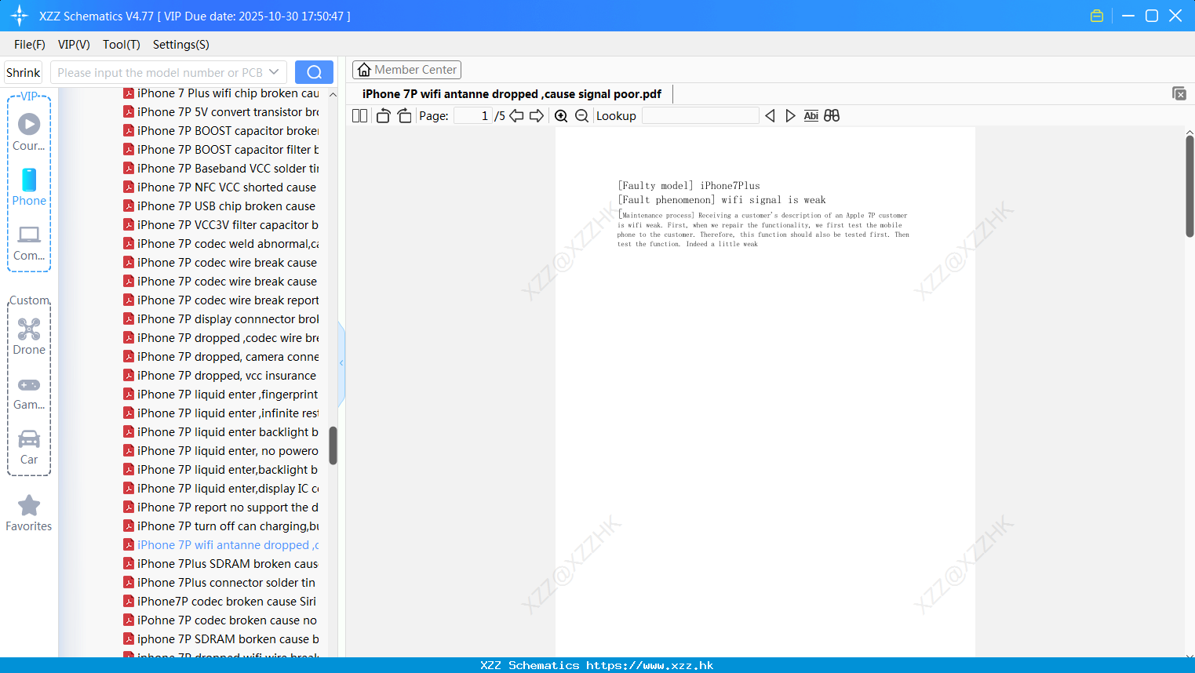This screenshot has height=673, width=1195.
Task: Click the Shrink button
Action: (x=24, y=72)
